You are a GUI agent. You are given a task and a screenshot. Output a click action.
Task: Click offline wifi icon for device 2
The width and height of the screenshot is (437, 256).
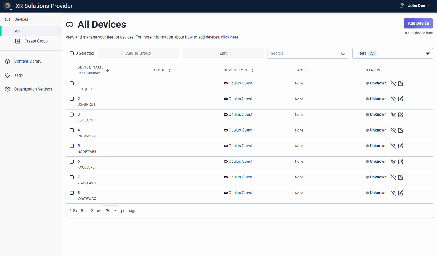tap(393, 99)
